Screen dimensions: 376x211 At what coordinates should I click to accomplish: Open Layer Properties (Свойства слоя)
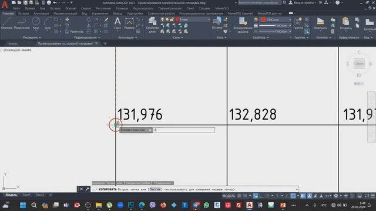[x=152, y=25]
